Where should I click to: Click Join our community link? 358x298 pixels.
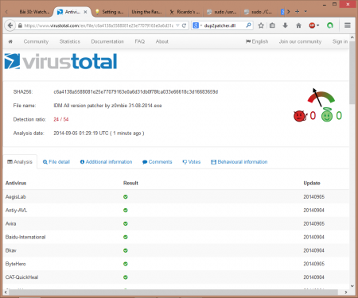[x=300, y=41]
